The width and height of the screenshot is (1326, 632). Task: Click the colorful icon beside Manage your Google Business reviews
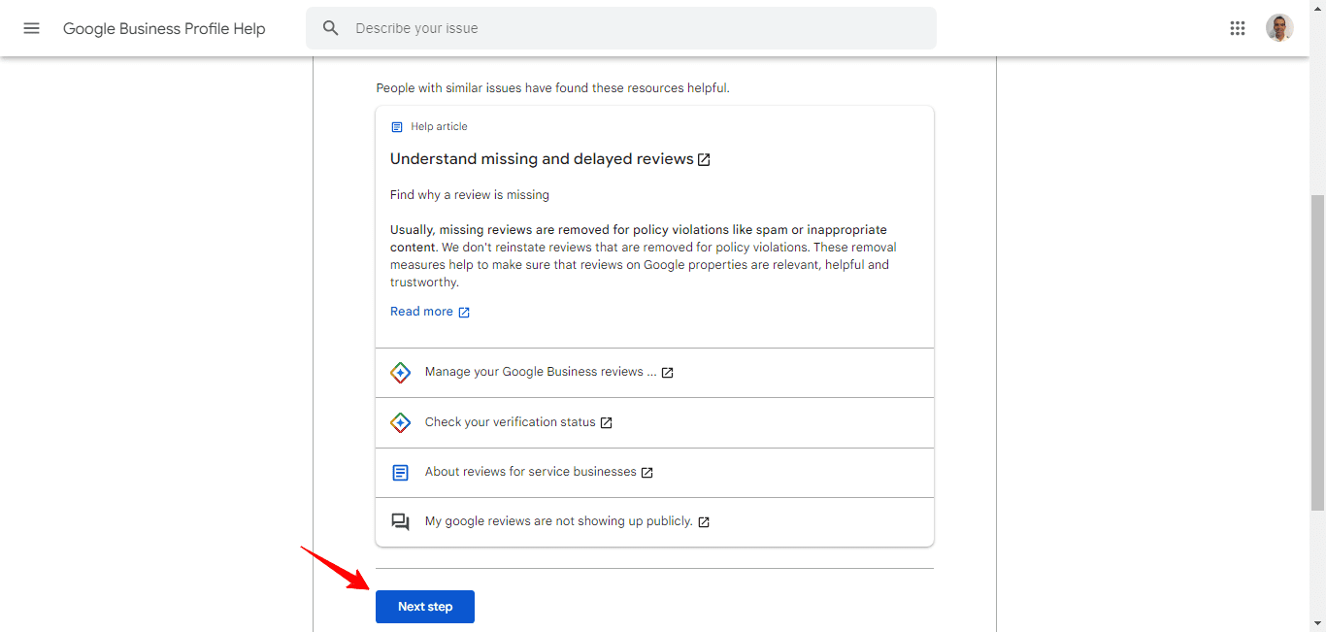[400, 373]
